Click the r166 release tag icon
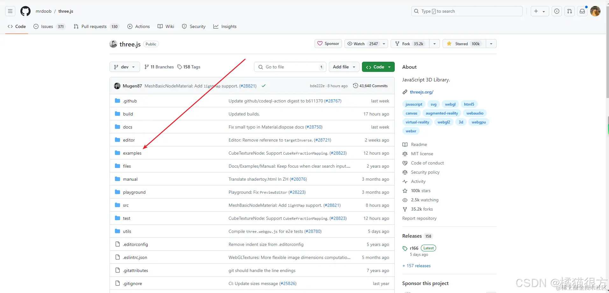609x293 pixels. tap(405, 248)
